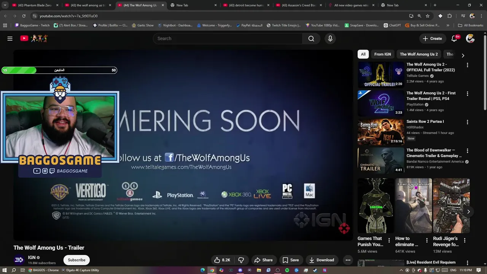Open the Chrome tab search dropdown

[x=5, y=5]
